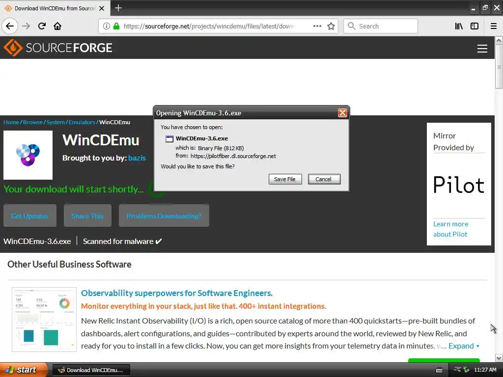Select Download WinCDEmu taskbar button
This screenshot has height=377, width=503.
pos(91,370)
